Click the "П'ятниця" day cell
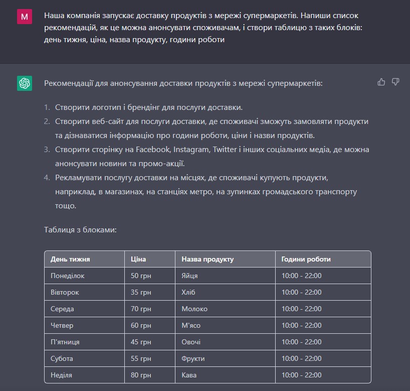Viewport: 410px width, 391px height. pyautogui.click(x=65, y=342)
